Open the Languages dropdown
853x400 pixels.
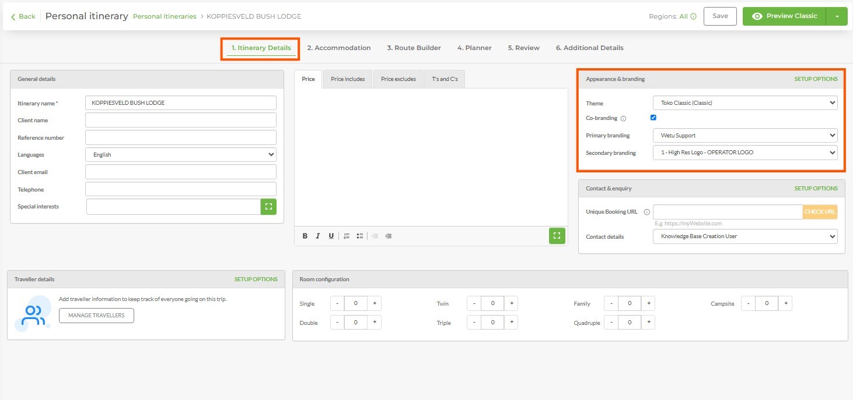tap(181, 155)
